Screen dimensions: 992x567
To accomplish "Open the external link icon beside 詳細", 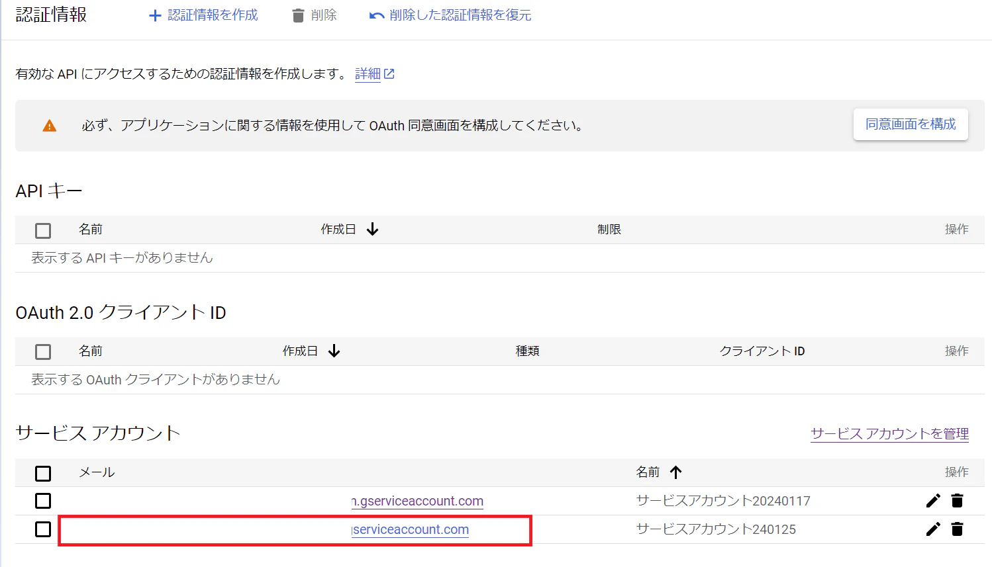I will (x=389, y=74).
